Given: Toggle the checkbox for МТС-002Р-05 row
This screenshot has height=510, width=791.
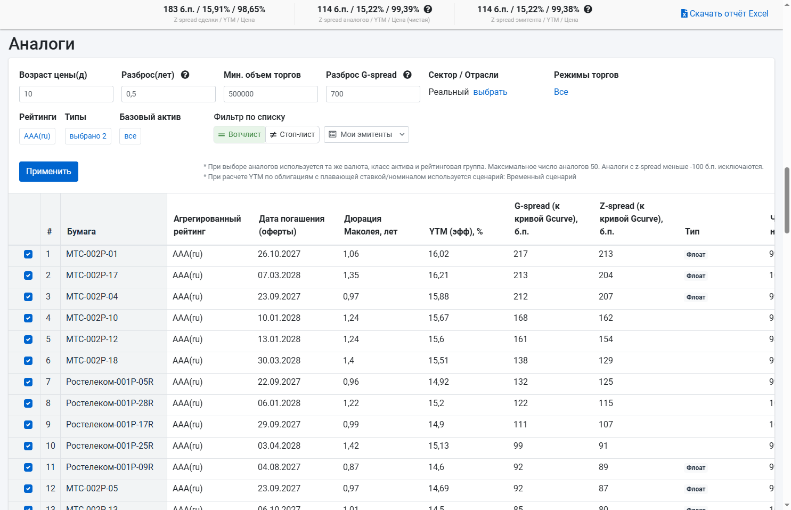Looking at the screenshot, I should coord(28,489).
